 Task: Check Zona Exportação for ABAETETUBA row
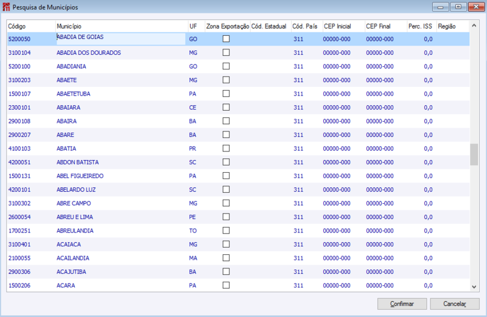click(x=226, y=94)
